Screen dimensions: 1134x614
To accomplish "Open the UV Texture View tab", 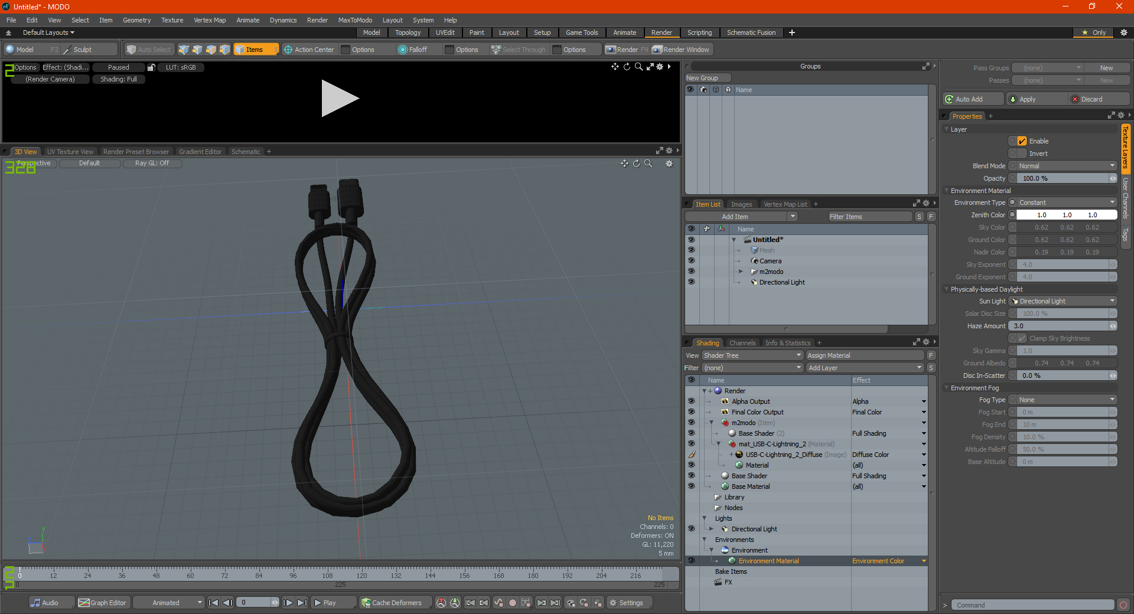I will click(x=70, y=152).
